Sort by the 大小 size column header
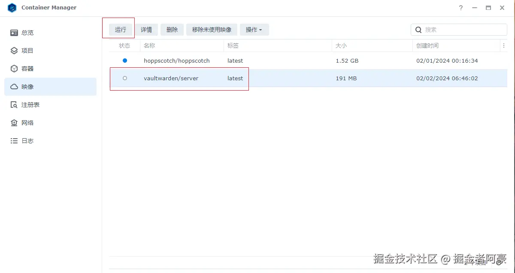The width and height of the screenshot is (515, 273). coord(372,45)
